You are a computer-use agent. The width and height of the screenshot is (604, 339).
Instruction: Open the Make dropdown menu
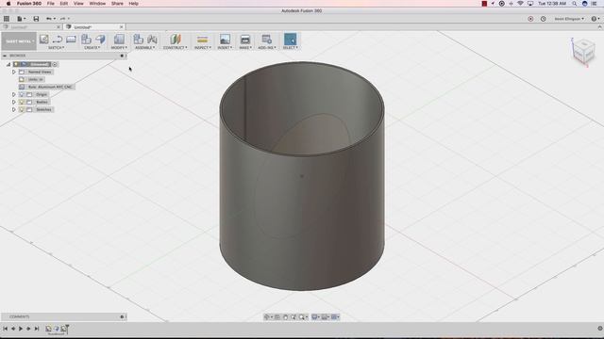pos(245,48)
